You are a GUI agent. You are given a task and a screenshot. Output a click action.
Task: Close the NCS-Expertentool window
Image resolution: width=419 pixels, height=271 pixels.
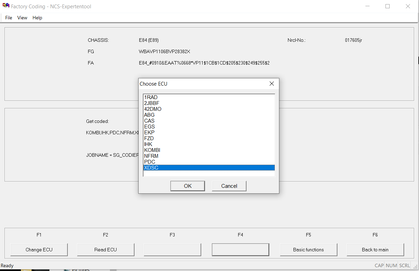(x=408, y=6)
